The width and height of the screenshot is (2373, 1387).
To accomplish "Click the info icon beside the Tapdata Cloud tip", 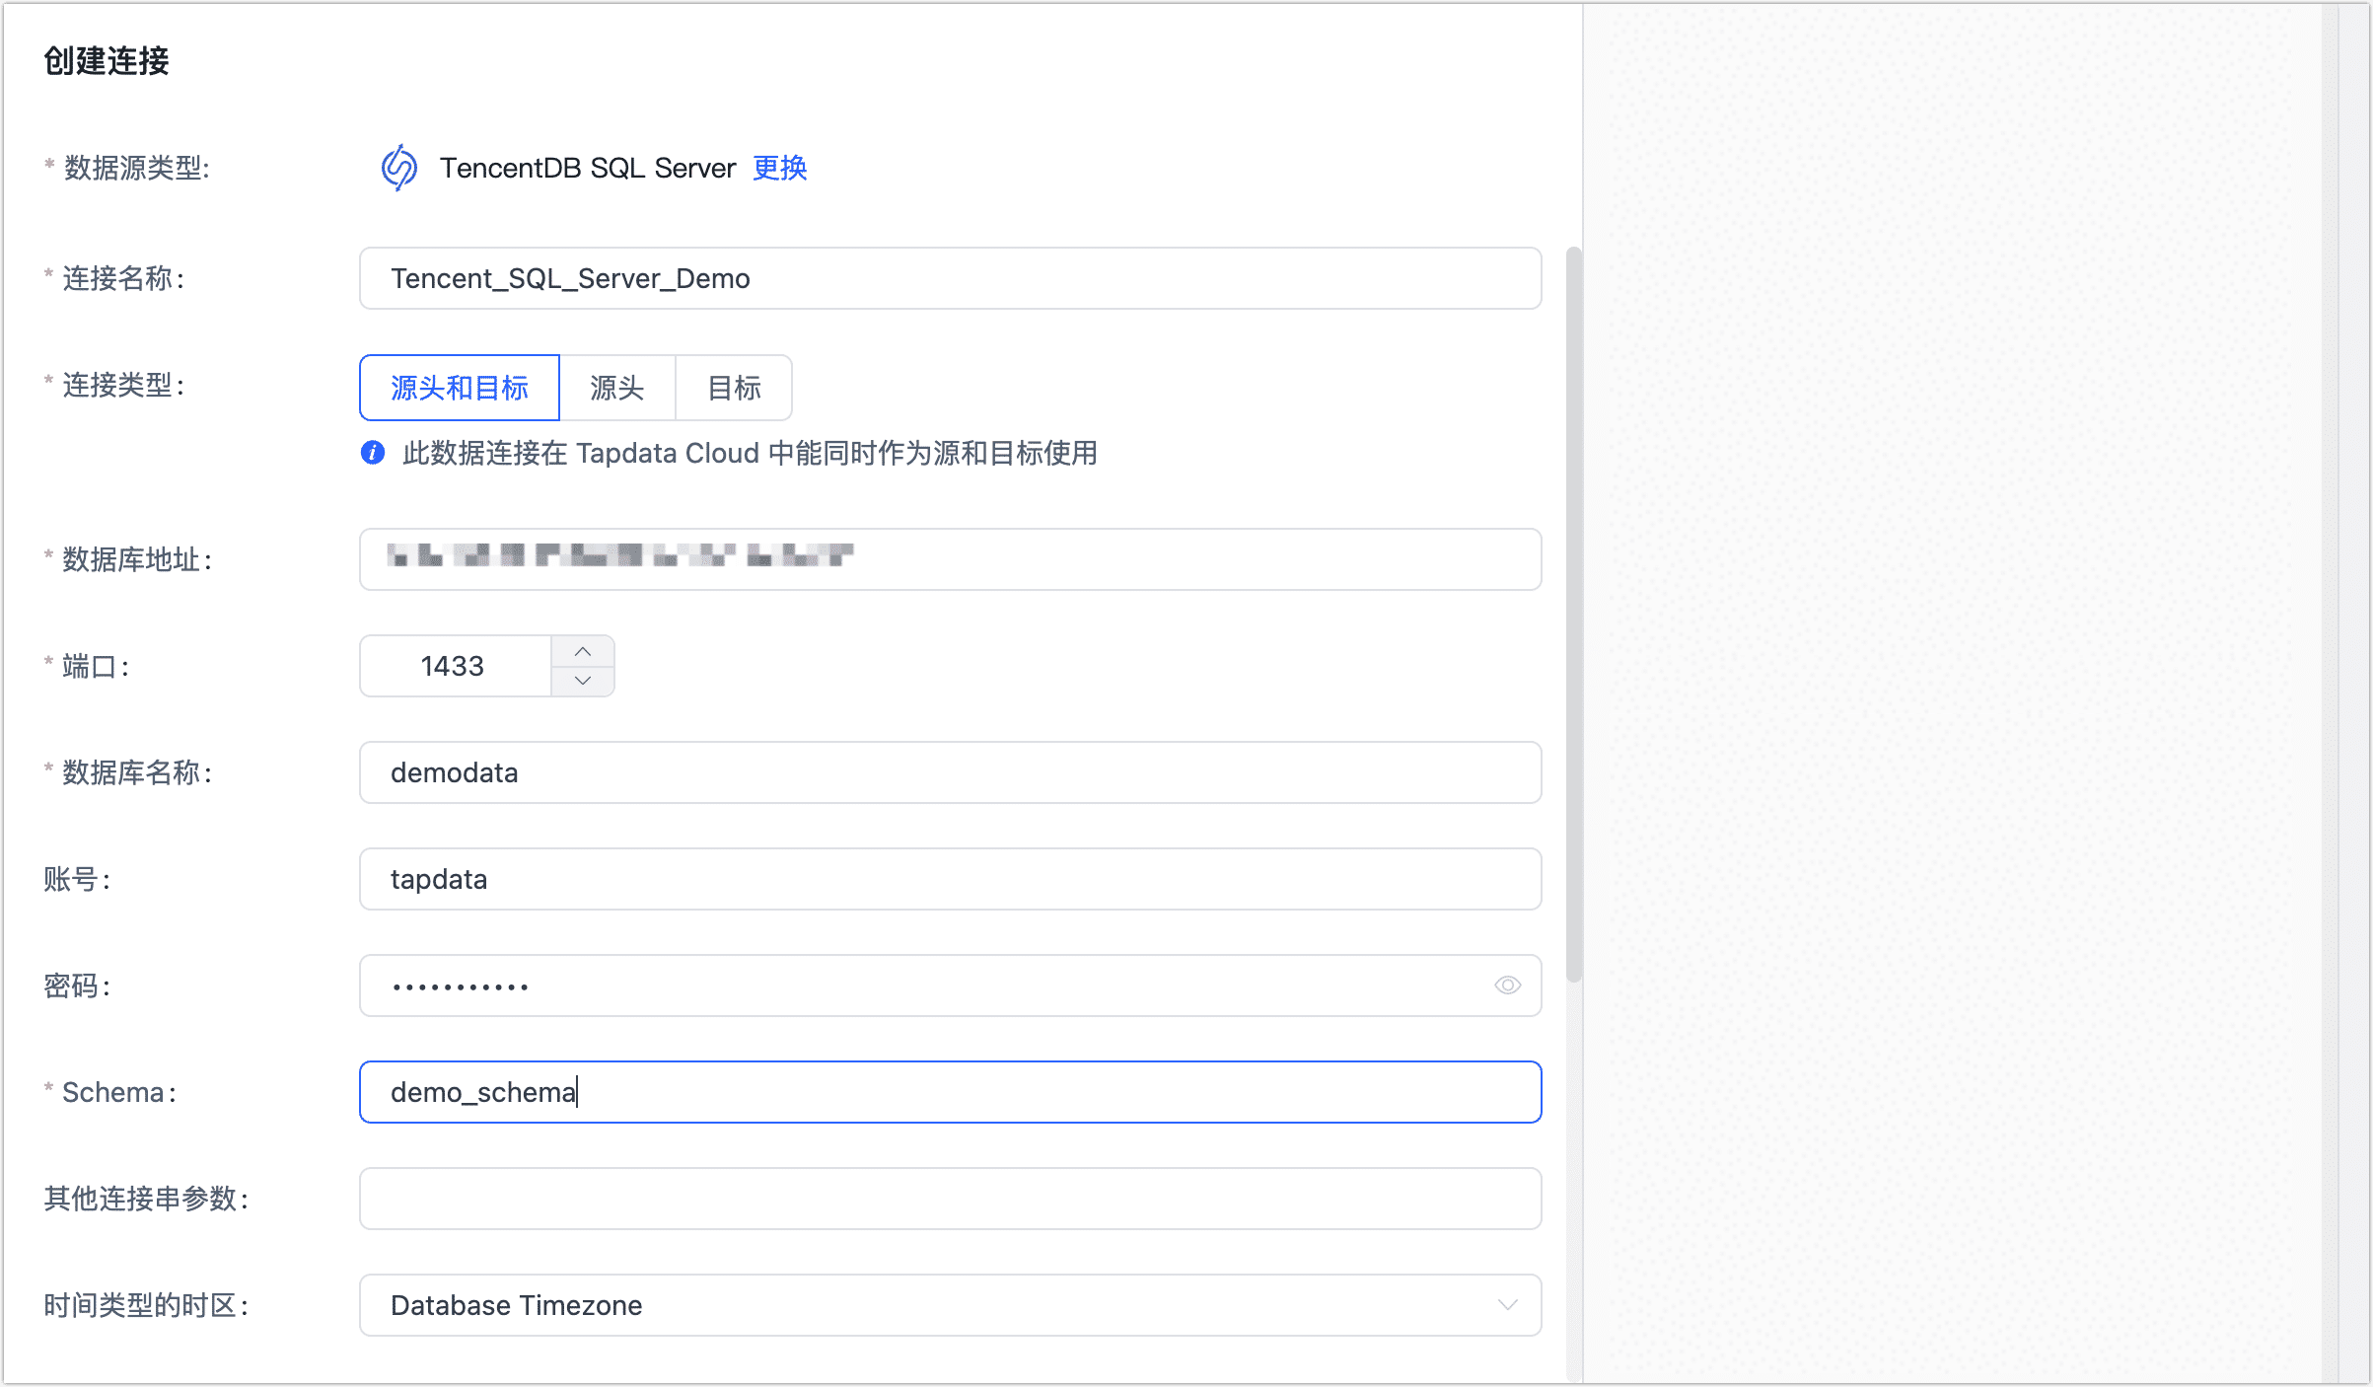I will 372,453.
